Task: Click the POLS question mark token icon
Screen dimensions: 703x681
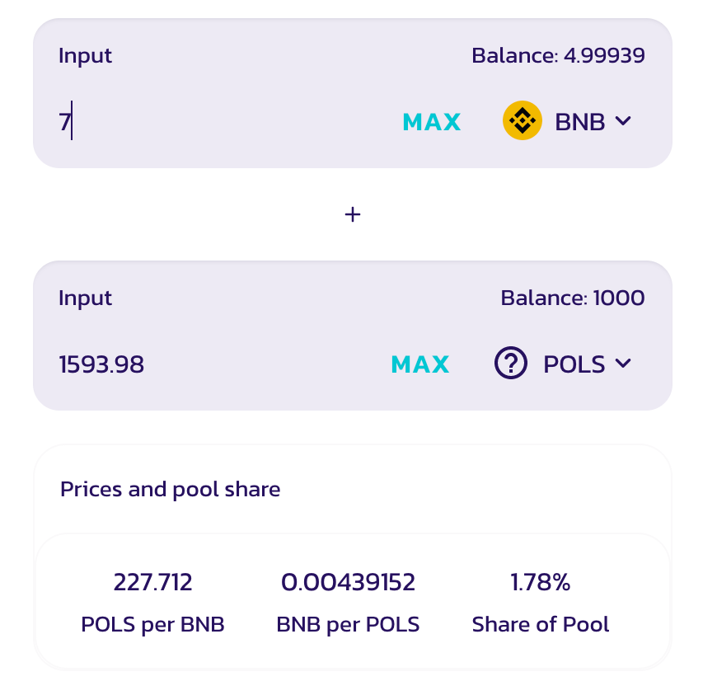Action: pyautogui.click(x=511, y=364)
